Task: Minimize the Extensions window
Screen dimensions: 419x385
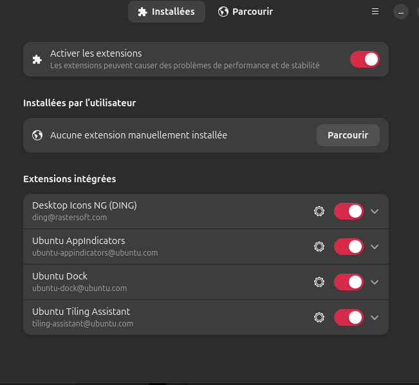Action: tap(400, 12)
